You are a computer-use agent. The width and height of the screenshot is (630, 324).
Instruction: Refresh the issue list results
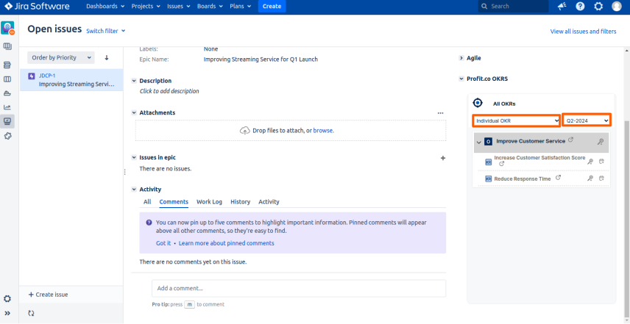[31, 313]
